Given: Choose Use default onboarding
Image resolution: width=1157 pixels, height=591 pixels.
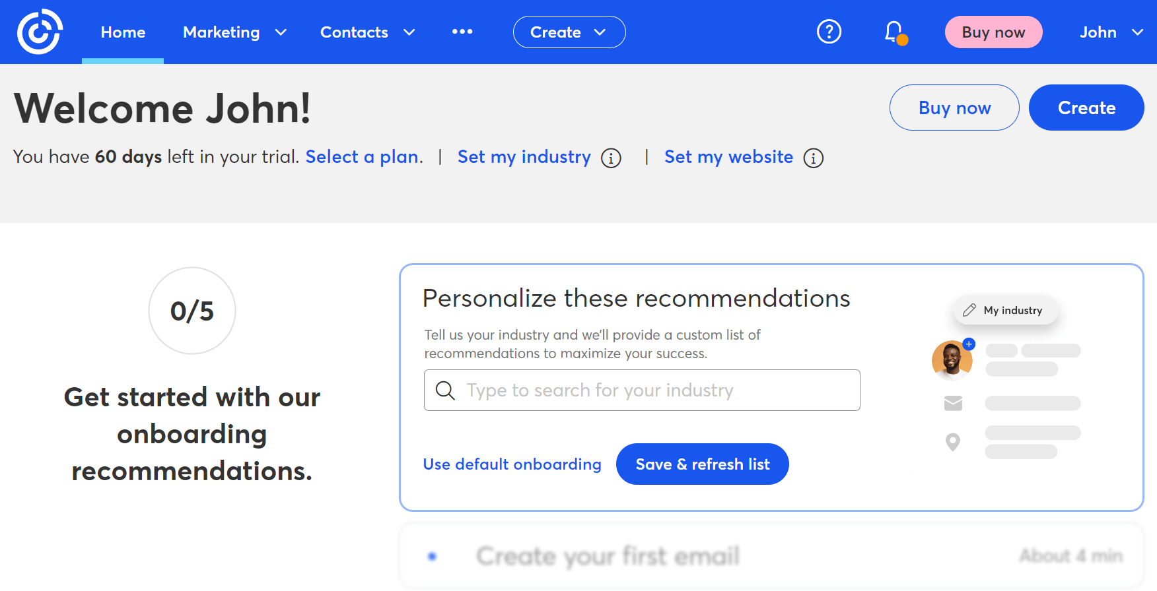Looking at the screenshot, I should click(512, 464).
